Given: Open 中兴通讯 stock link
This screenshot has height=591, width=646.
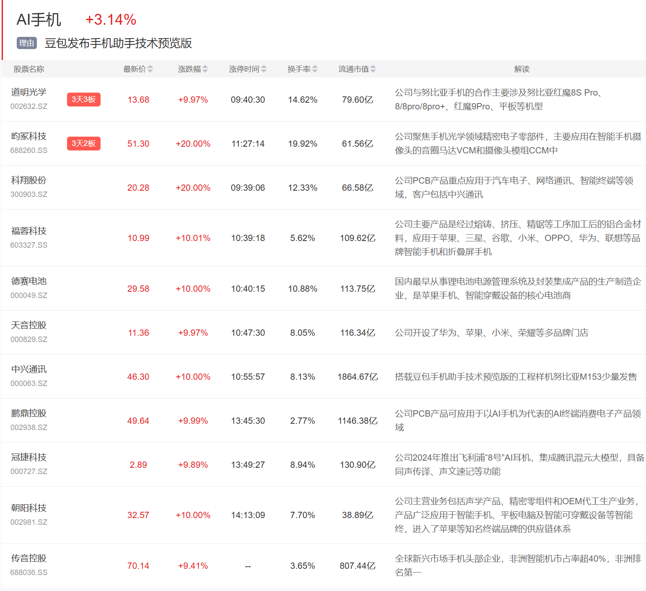Looking at the screenshot, I should click(x=28, y=369).
